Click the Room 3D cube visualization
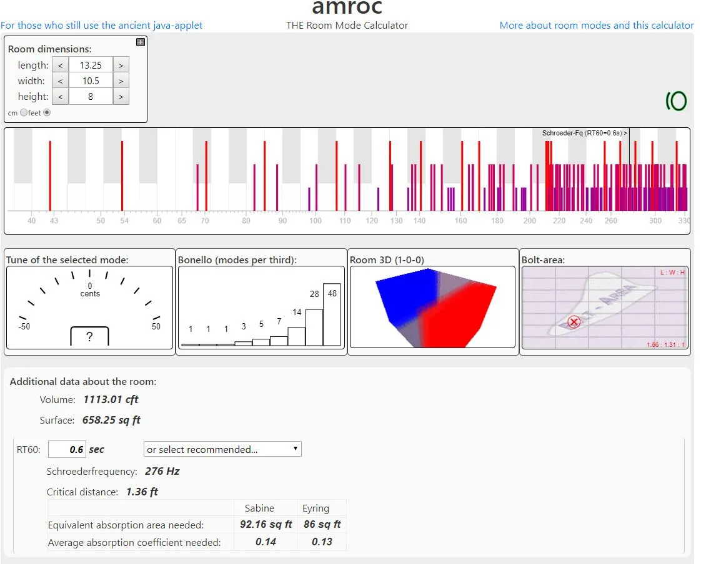This screenshot has height=564, width=701. 433,307
